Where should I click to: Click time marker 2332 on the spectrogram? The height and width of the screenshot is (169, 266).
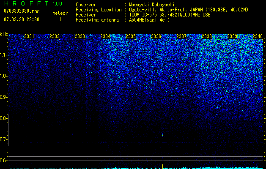tap(55, 36)
